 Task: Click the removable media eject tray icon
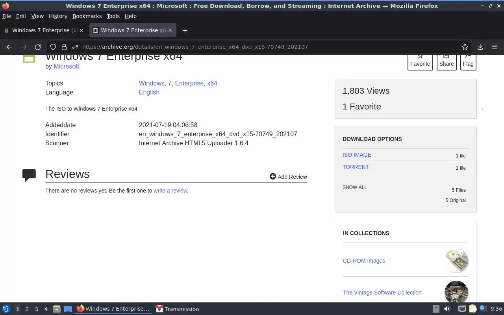point(436,309)
